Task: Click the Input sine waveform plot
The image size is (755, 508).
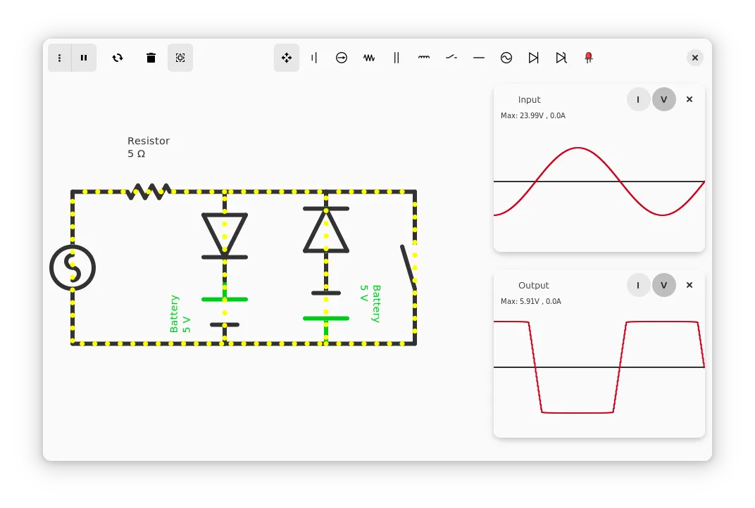Action: [599, 182]
